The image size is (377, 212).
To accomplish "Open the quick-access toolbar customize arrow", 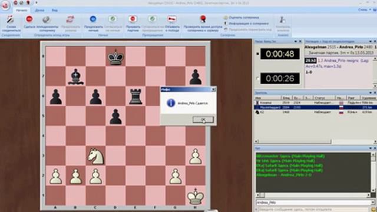I will coord(37,2).
